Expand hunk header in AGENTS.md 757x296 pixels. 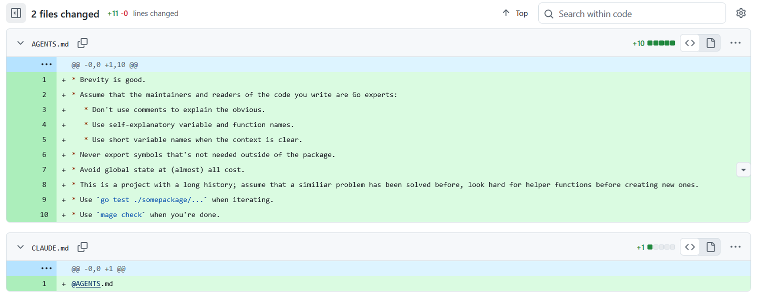tap(47, 64)
